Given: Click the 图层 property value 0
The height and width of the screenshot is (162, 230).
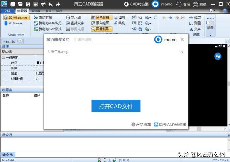Looking at the screenshot, I should click(x=39, y=68).
